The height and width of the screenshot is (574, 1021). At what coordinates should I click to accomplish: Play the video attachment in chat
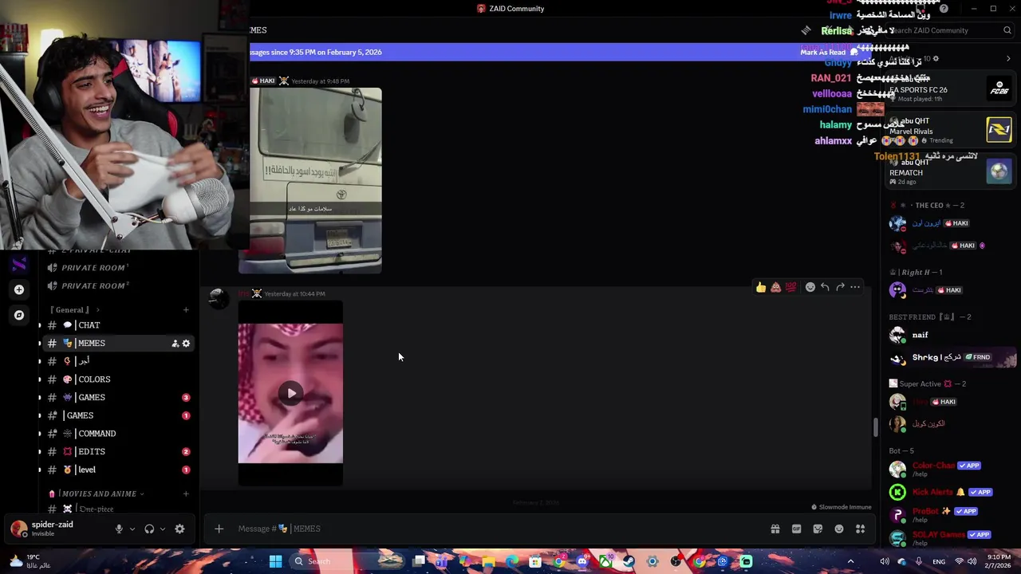tap(290, 393)
